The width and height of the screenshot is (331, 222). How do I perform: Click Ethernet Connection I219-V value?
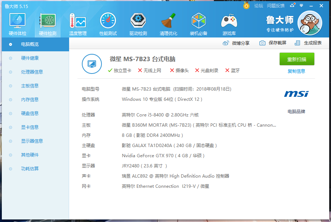click(x=165, y=186)
